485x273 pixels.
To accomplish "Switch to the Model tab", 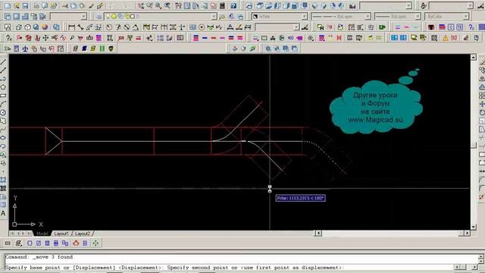I will [42, 234].
